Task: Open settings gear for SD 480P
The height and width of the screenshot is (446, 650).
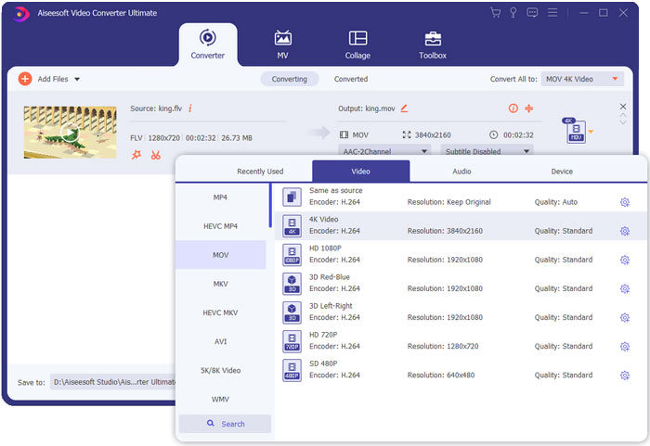Action: [x=625, y=376]
